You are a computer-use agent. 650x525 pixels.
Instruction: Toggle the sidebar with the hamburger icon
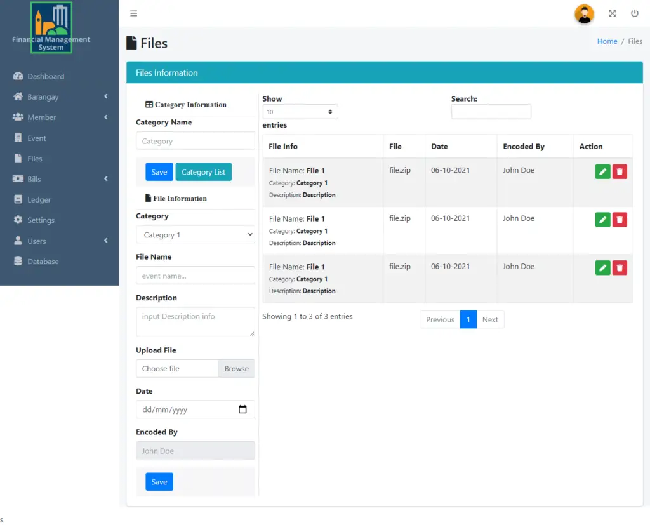coord(133,13)
